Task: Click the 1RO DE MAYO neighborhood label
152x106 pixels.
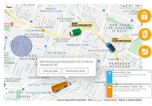Action: 56,53
